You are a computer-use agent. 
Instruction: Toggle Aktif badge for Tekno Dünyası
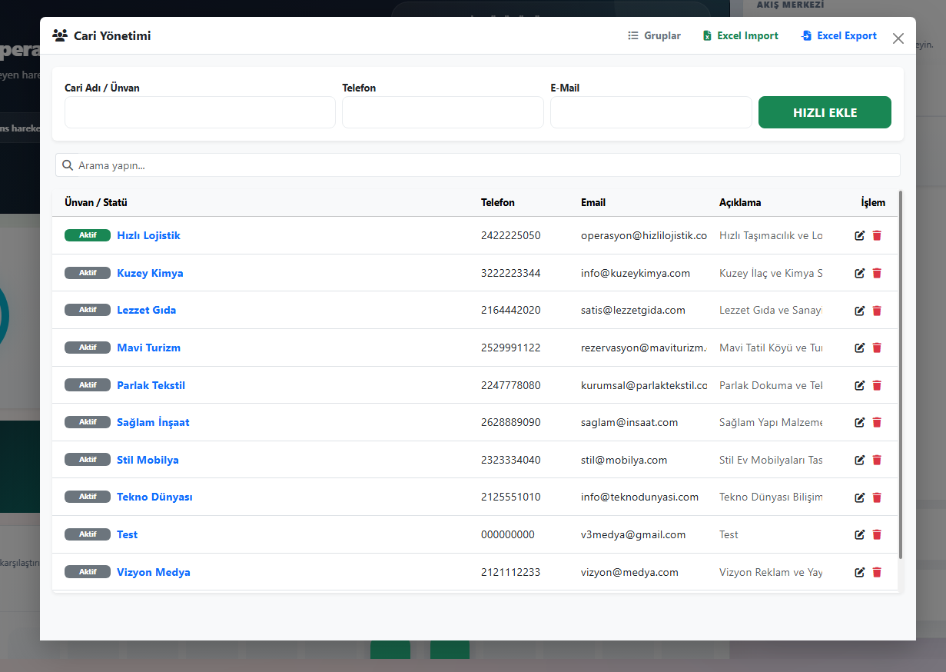[x=88, y=497]
